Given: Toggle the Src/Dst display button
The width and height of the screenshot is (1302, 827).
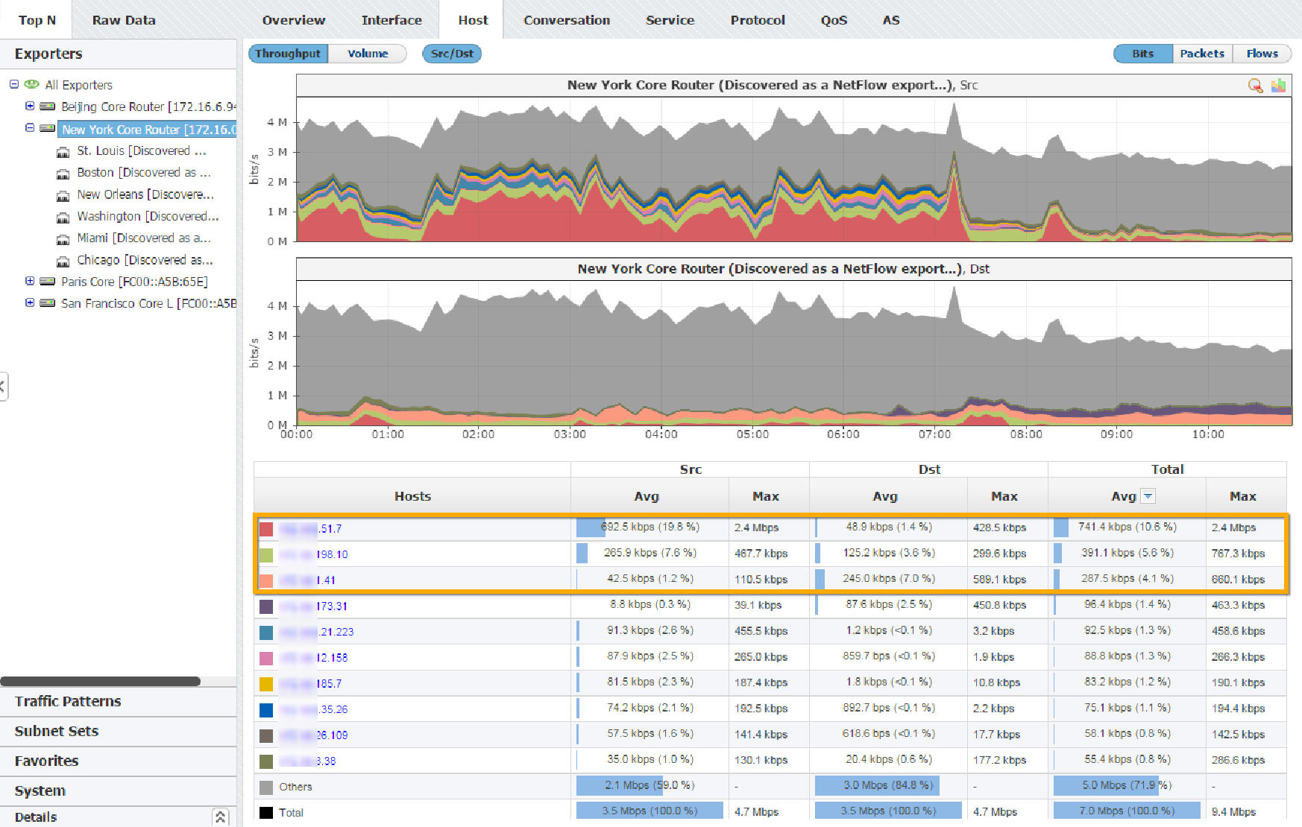Looking at the screenshot, I should click(451, 53).
